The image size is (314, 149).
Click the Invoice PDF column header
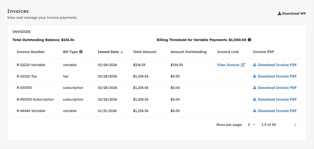(x=263, y=52)
